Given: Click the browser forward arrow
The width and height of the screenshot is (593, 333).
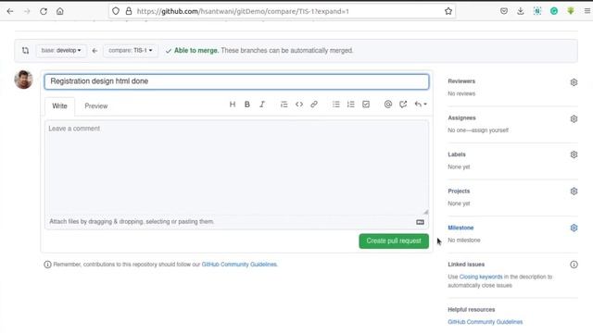Looking at the screenshot, I should click(27, 11).
